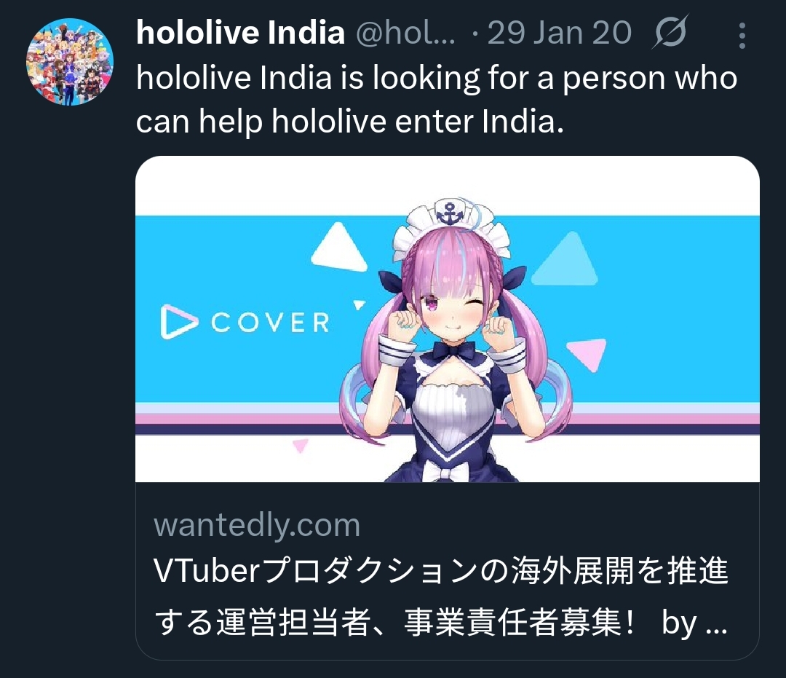Screen dimensions: 786x678
Task: Click the pink triangle right of the character
Action: (x=587, y=354)
